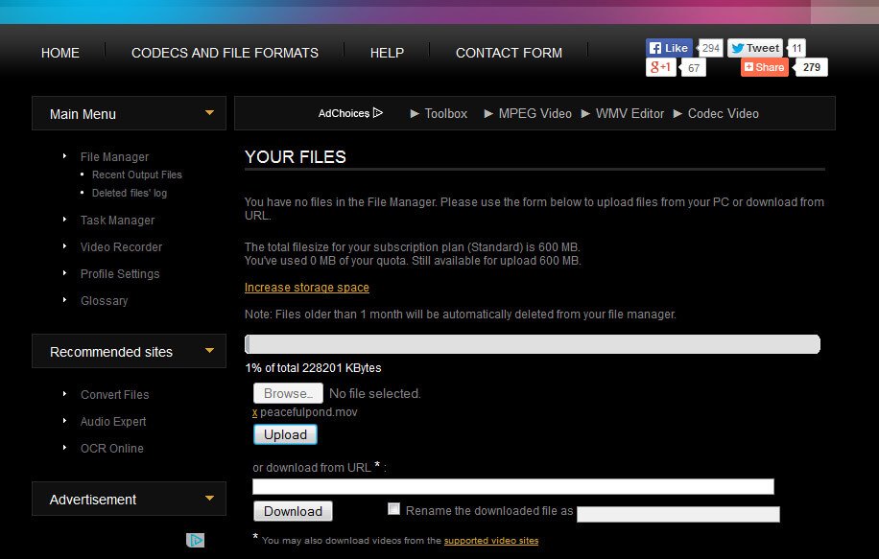Open Task Manager in the sidebar
This screenshot has width=879, height=559.
[x=117, y=221]
